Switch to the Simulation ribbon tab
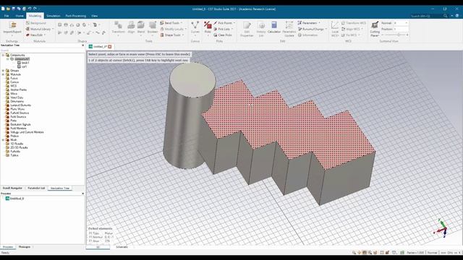Image resolution: width=463 pixels, height=260 pixels. (x=53, y=16)
